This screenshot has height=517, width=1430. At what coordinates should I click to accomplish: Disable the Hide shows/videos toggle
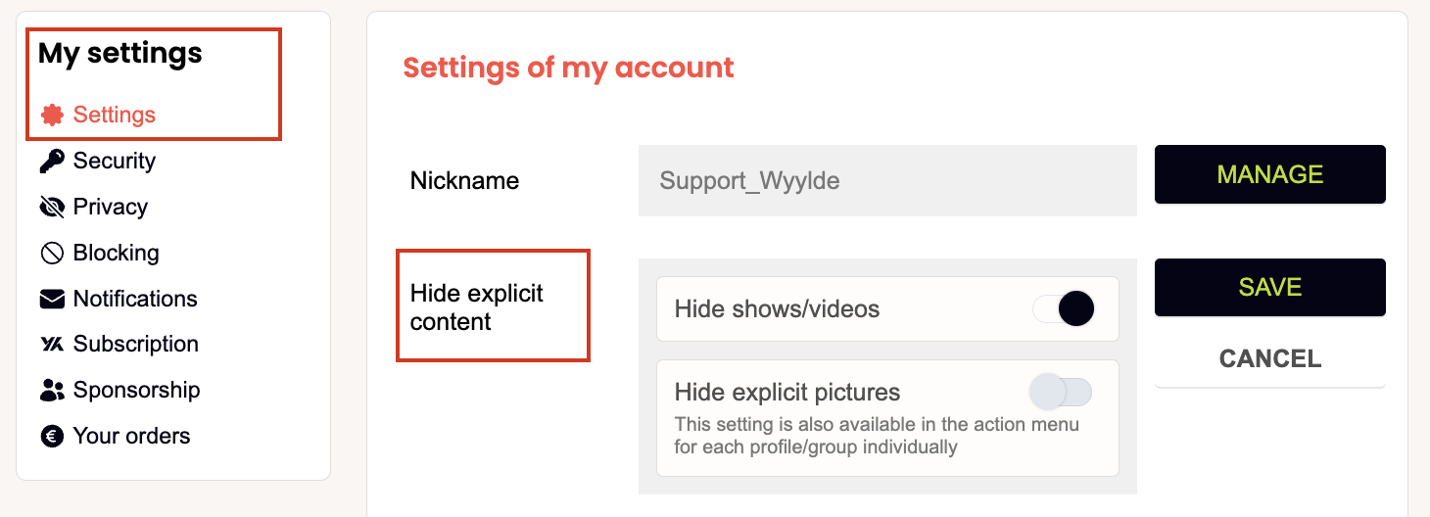coord(1063,309)
